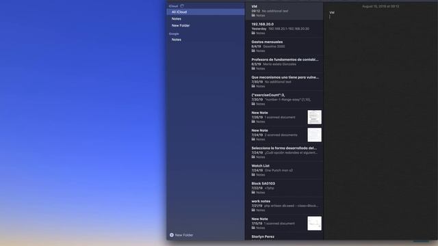Click folder icon in Block SA0103 row
This screenshot has width=438, height=246.
coord(253,193)
